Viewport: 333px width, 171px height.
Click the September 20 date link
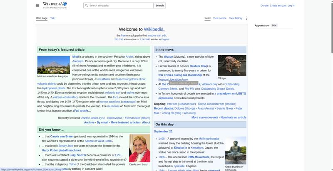(x=163, y=132)
